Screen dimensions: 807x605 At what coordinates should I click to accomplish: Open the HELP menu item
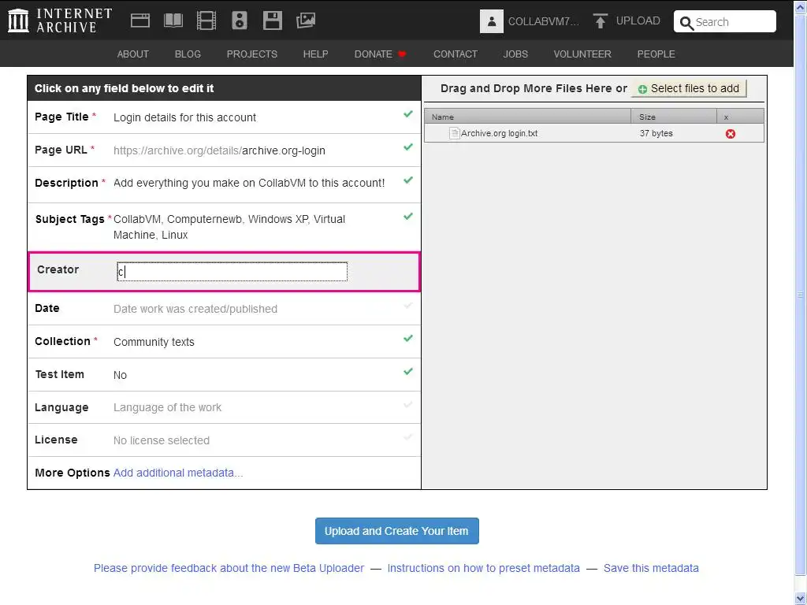click(x=315, y=54)
